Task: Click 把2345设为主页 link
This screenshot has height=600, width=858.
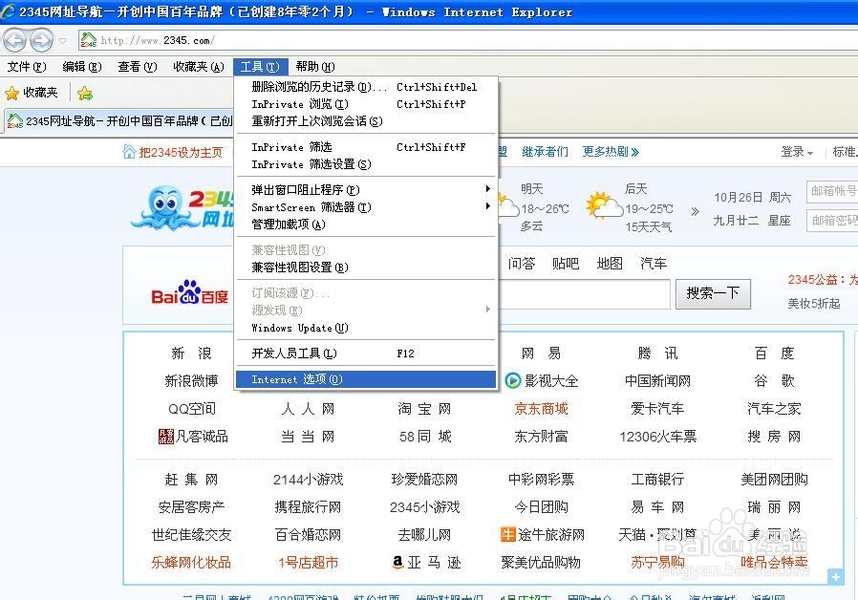Action: [x=181, y=152]
